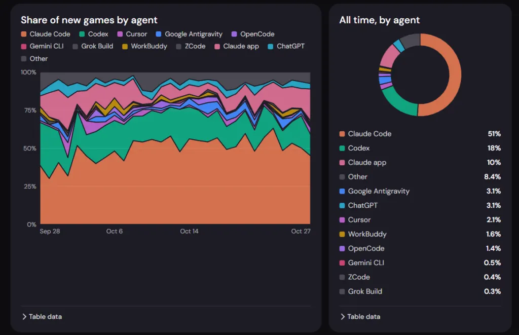Screen dimensions: 519x335
Task: Click the Share of new games by agent title
Action: click(89, 20)
